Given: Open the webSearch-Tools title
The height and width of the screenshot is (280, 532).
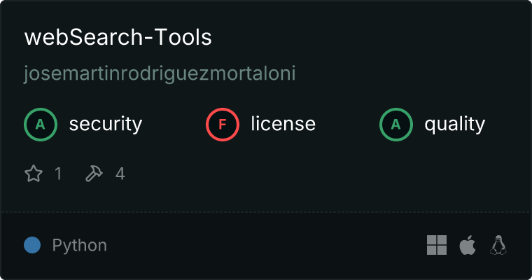Looking at the screenshot, I should 118,37.
